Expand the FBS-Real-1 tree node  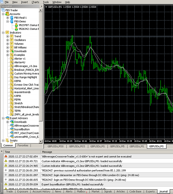pos(7,18)
